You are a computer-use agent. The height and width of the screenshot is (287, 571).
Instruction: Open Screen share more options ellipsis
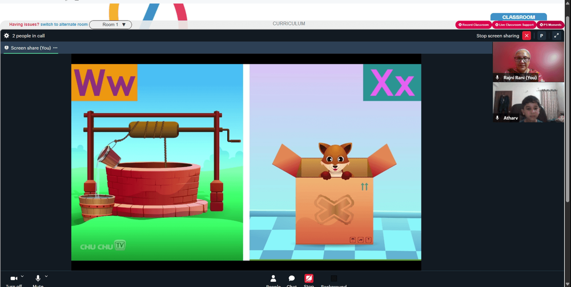pyautogui.click(x=55, y=48)
